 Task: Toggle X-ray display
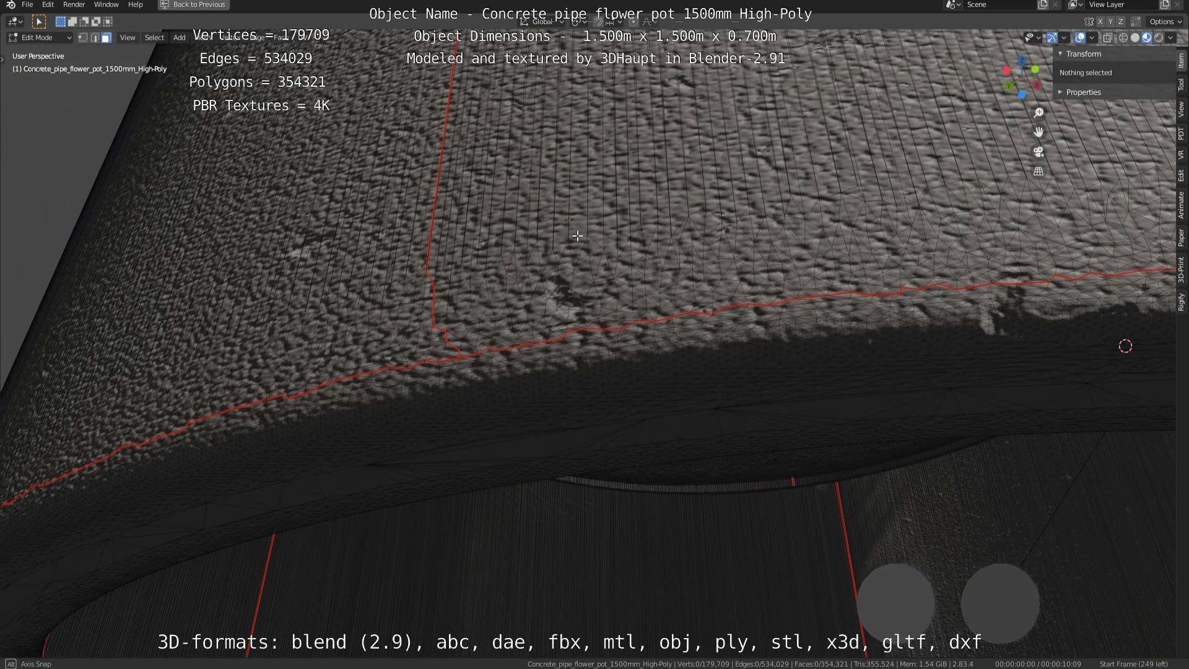1107,38
